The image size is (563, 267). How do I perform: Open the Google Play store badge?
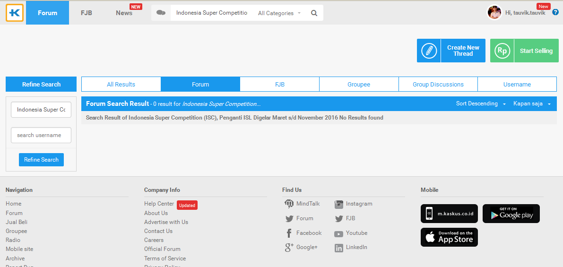511,214
